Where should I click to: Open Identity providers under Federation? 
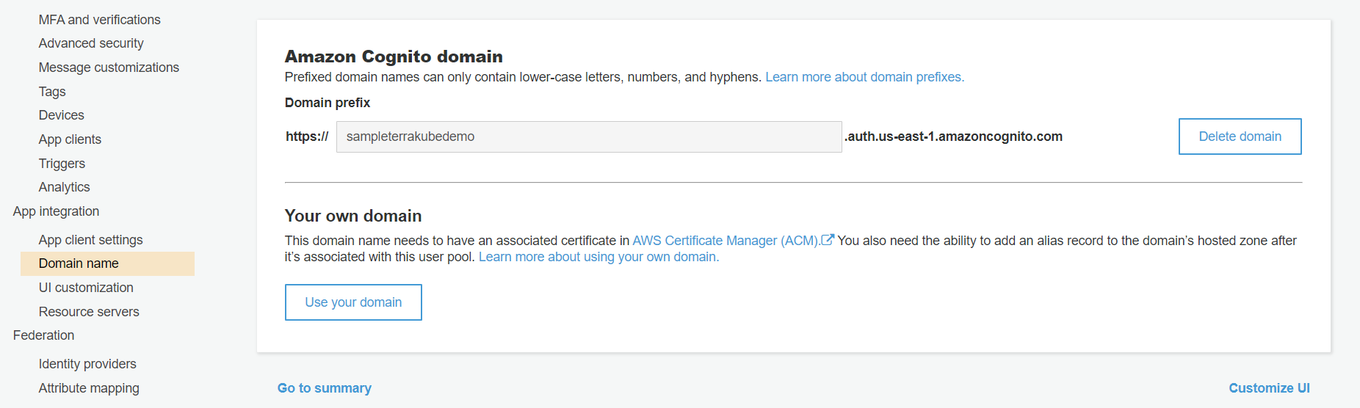pos(87,364)
